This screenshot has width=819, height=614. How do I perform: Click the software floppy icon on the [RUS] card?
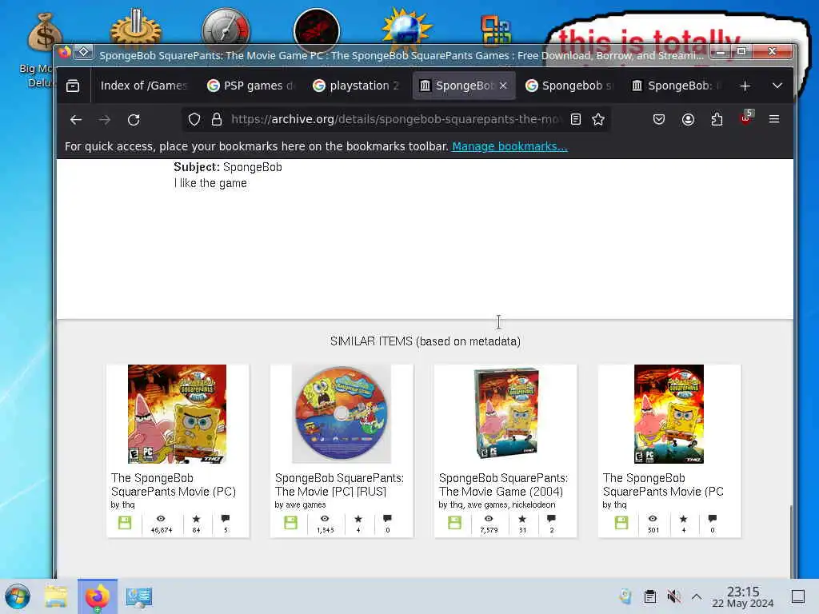coord(290,523)
